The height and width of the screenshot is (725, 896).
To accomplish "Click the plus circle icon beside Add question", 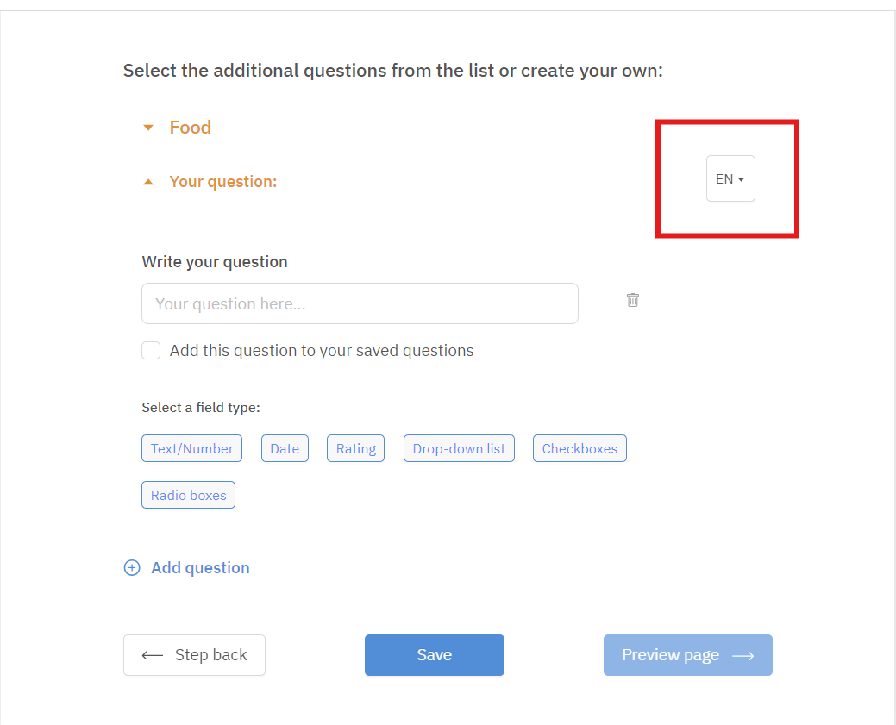I will tap(132, 567).
